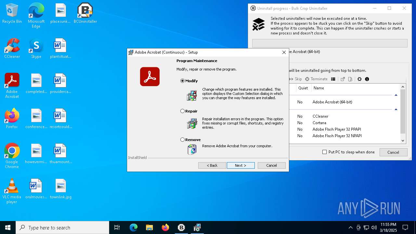This screenshot has width=416, height=234.
Task: Select the VLC media player desktop icon
Action: tap(12, 191)
